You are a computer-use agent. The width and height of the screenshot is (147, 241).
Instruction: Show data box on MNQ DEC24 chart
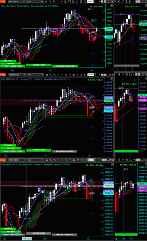tap(66, 160)
